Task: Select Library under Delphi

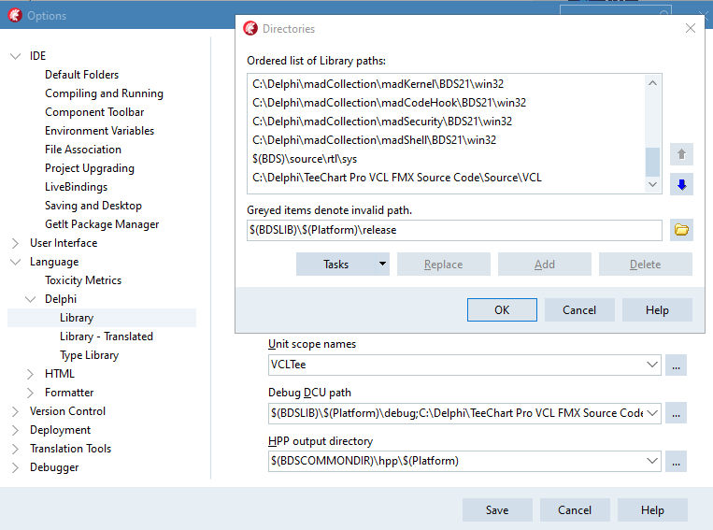Action: [77, 318]
